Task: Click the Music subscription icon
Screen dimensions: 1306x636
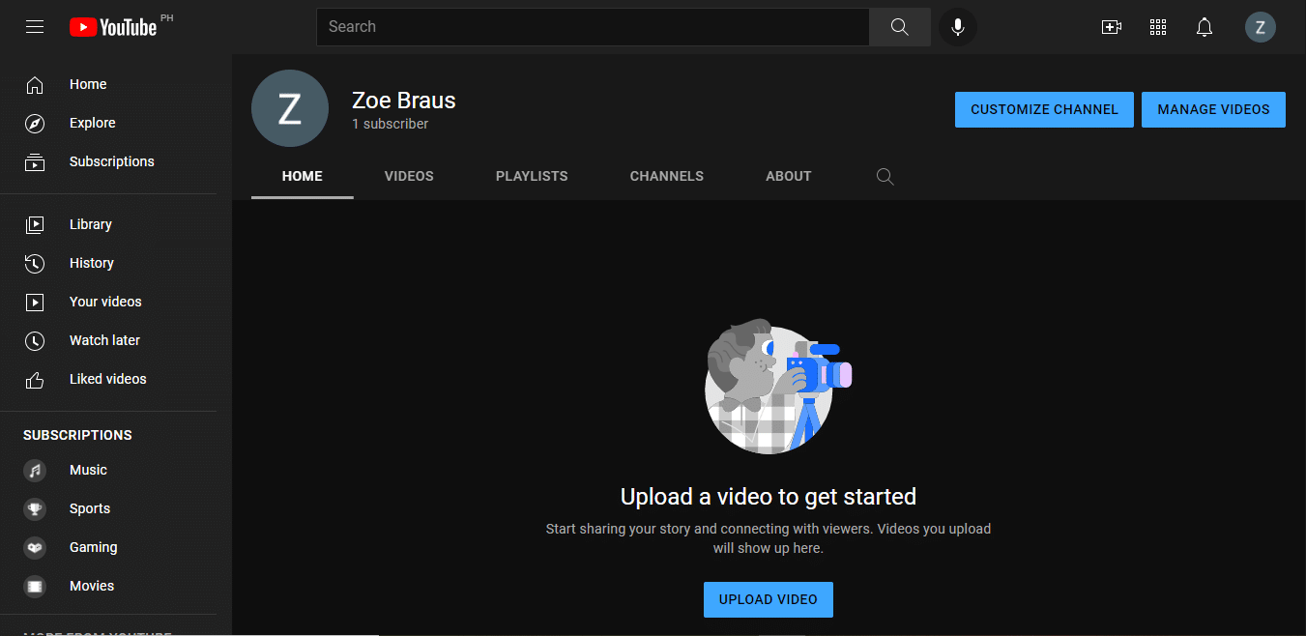Action: click(35, 471)
